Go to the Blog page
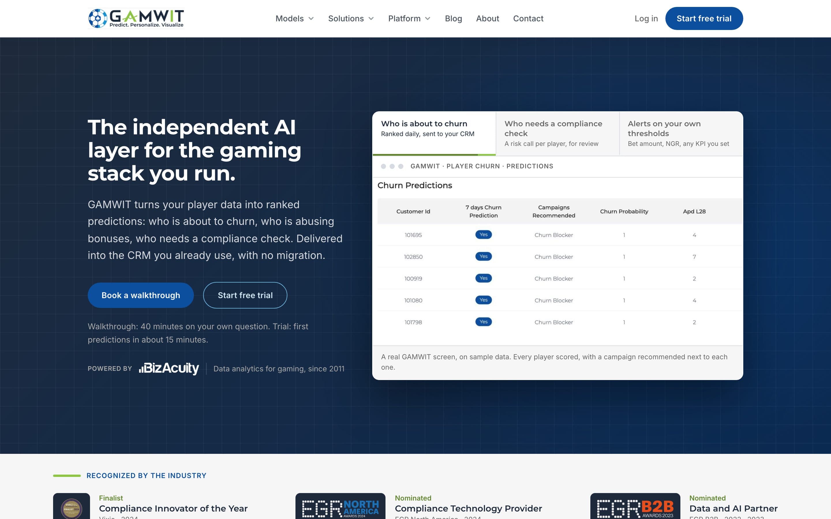 [x=453, y=18]
